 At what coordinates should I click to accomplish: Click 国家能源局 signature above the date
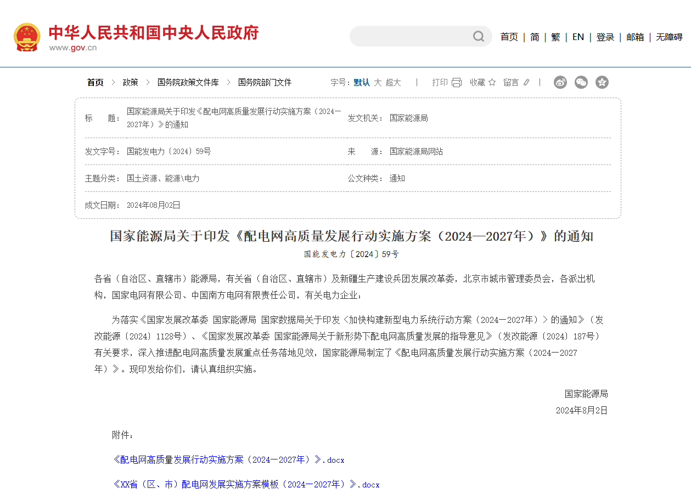point(586,394)
